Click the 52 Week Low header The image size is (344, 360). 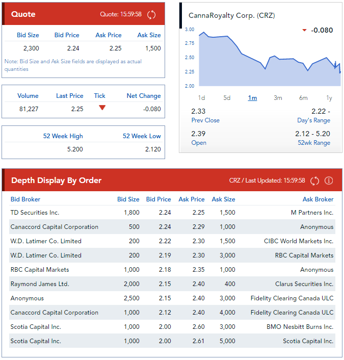point(142,136)
